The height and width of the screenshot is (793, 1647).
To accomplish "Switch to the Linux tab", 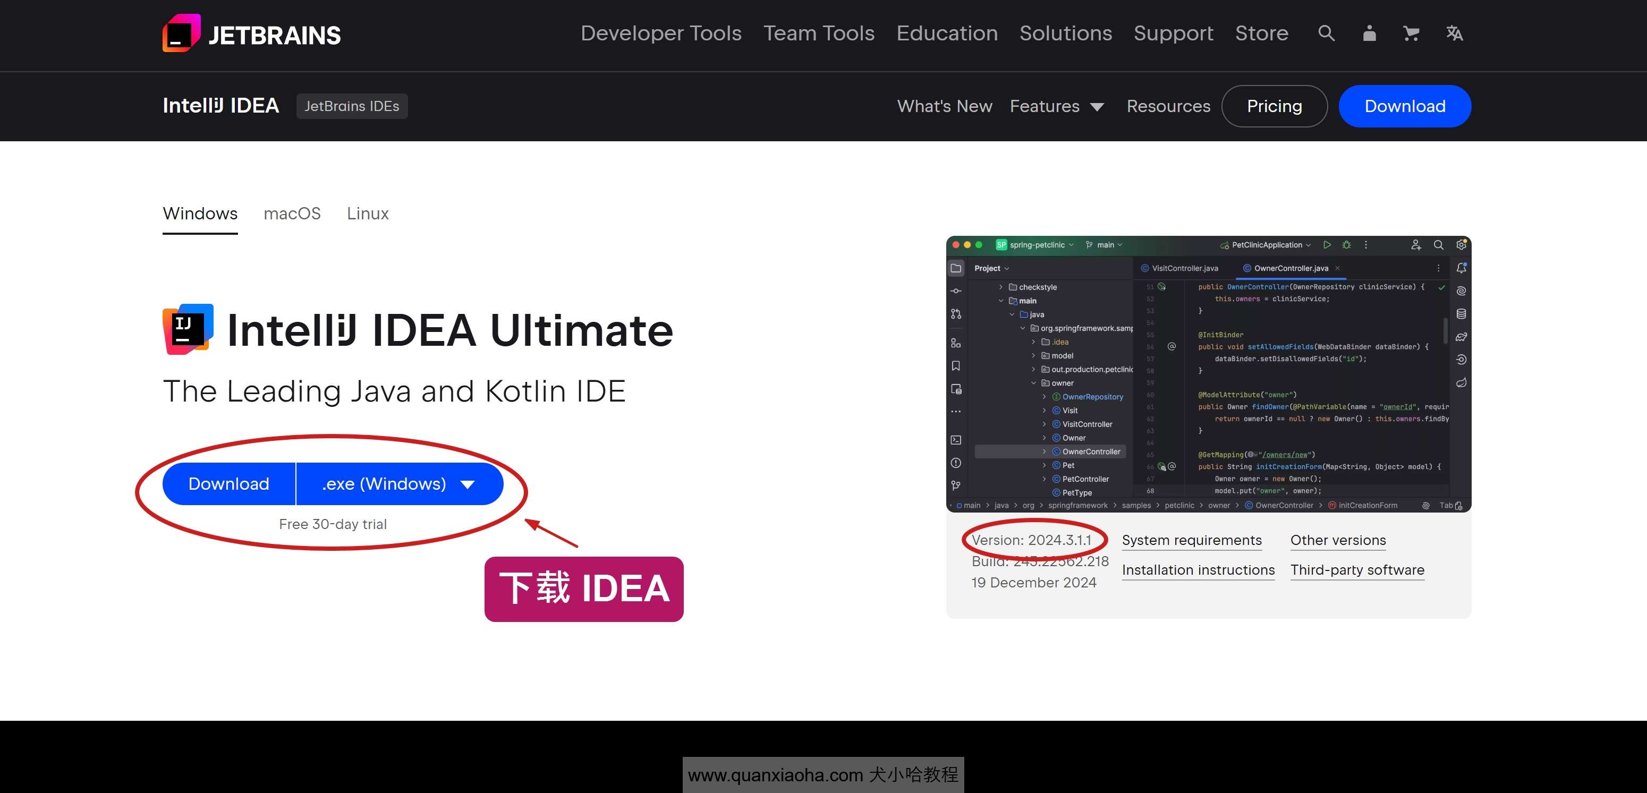I will coord(368,214).
